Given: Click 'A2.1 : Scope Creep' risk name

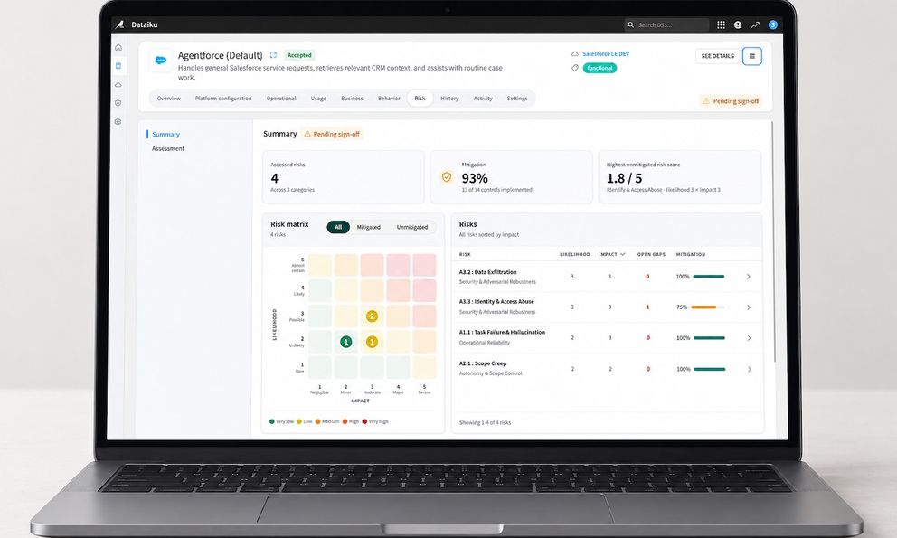Looking at the screenshot, I should [x=482, y=363].
